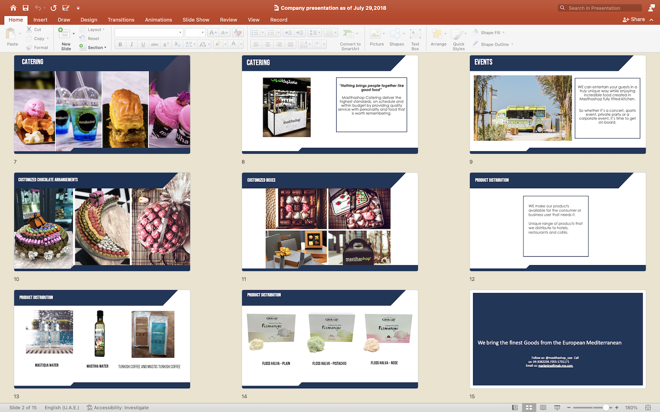Expand the font name combo box
The image size is (660, 412).
pos(180,33)
